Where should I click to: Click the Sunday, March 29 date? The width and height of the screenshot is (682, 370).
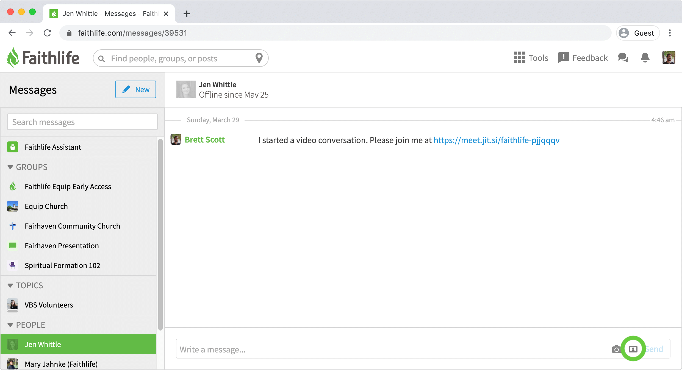213,120
